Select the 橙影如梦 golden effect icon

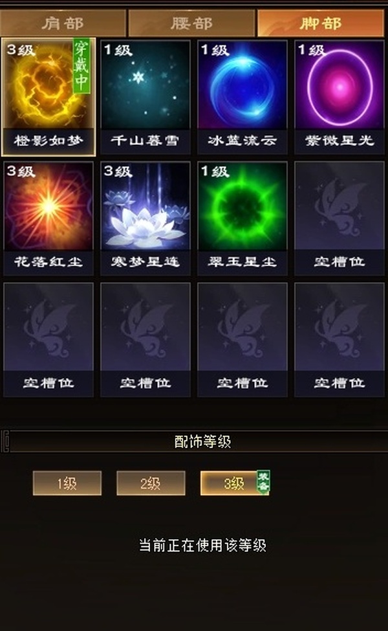click(x=48, y=96)
